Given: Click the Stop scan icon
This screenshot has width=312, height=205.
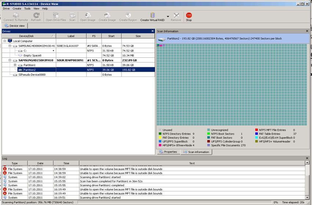Looking at the screenshot, I should click(189, 15).
